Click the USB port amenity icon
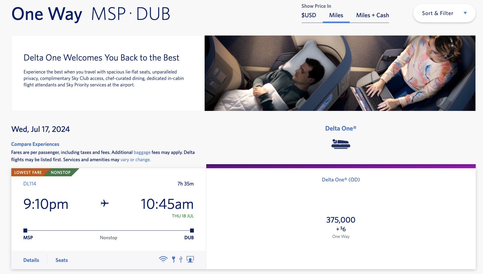This screenshot has height=274, width=483. coord(181,259)
